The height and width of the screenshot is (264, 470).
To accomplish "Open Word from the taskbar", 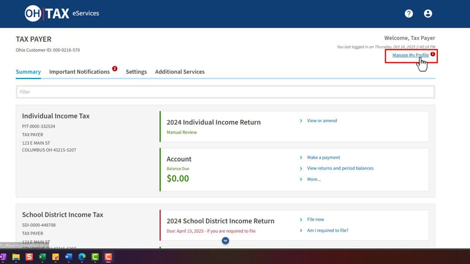I will point(69,257).
